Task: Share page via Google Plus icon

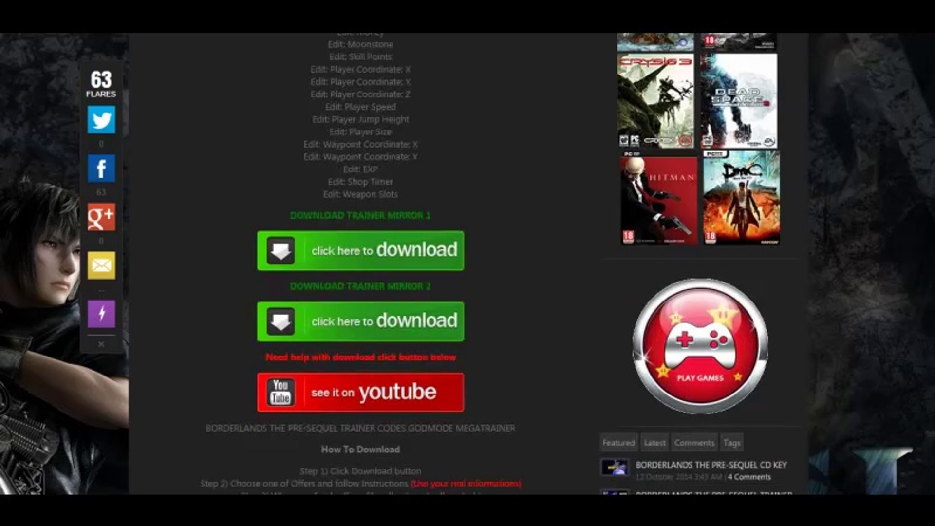Action: tap(101, 217)
